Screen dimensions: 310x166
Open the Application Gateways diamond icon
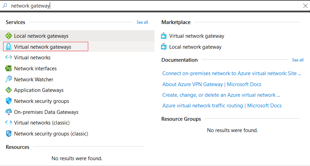9,90
